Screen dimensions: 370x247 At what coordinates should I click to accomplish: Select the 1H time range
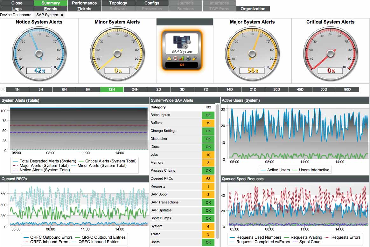pos(17,89)
